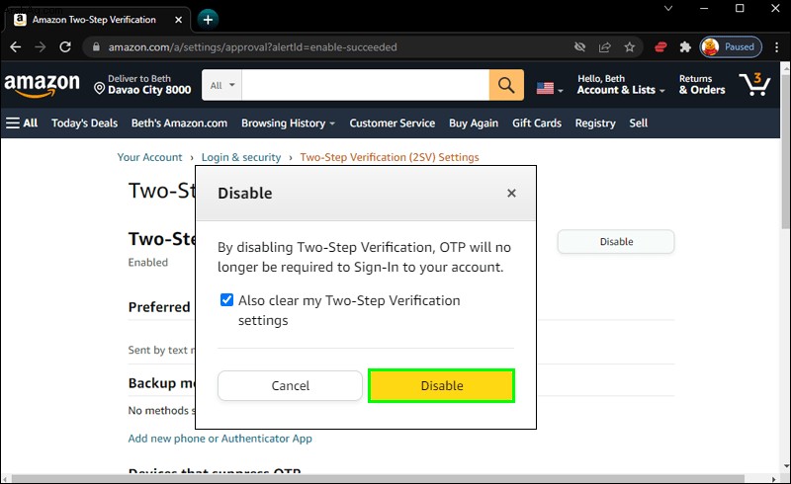The width and height of the screenshot is (791, 484).
Task: Click Add new phone or Authenticator App
Action: coord(220,439)
